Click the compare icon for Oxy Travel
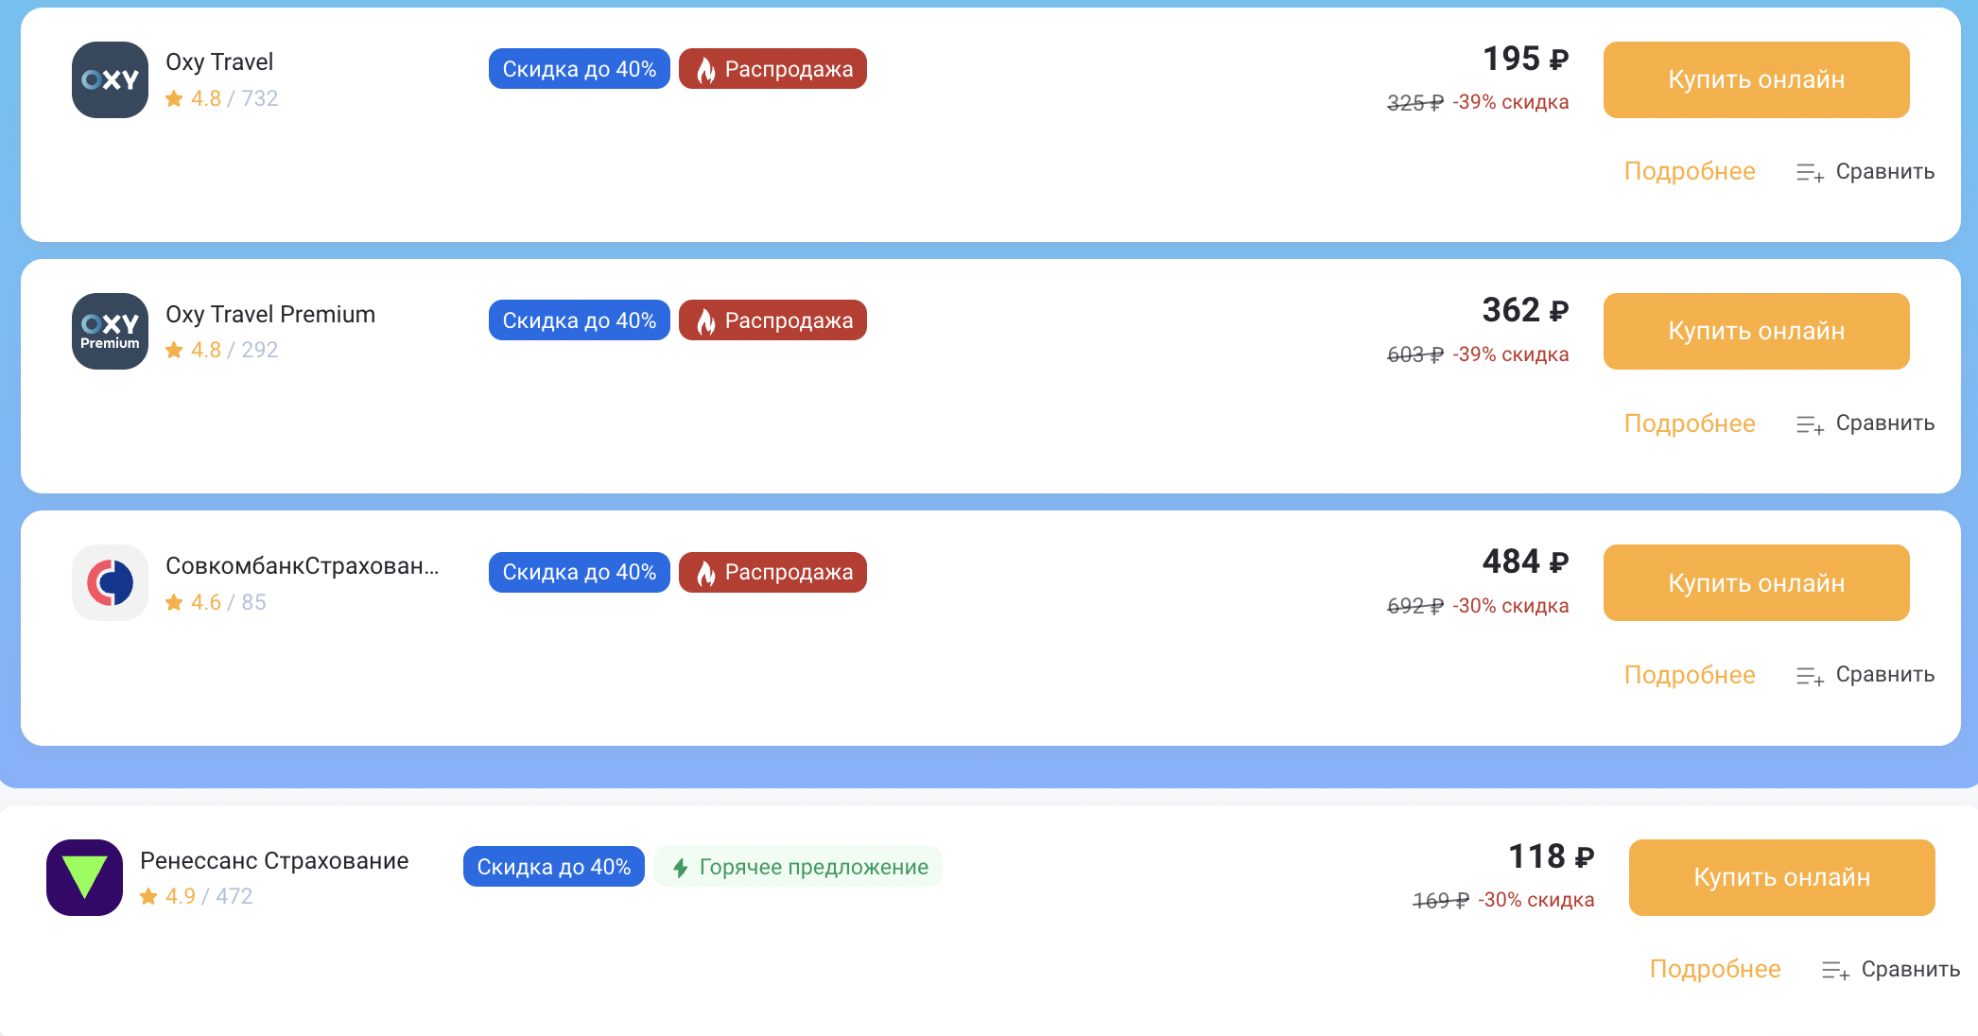 [1810, 173]
